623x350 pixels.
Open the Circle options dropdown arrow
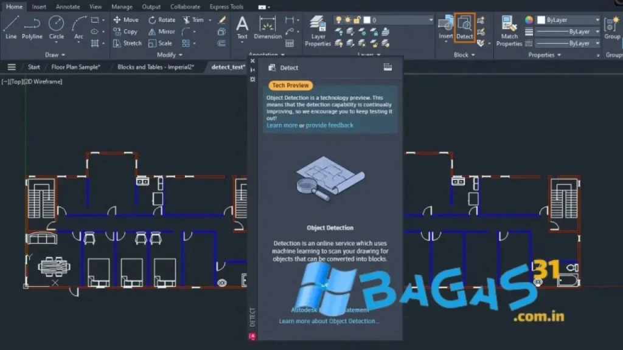pyautogui.click(x=56, y=42)
